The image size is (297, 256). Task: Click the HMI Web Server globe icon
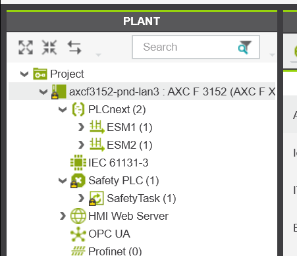78,216
